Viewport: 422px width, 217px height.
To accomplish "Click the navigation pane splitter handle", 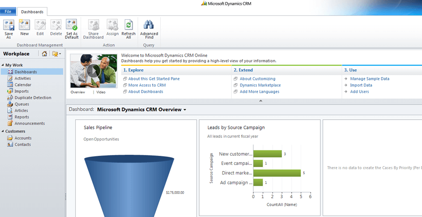I will 65,197.
